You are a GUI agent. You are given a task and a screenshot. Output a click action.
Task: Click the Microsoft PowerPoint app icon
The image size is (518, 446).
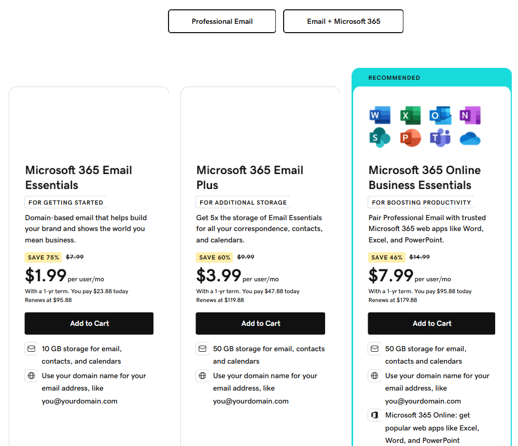point(410,138)
